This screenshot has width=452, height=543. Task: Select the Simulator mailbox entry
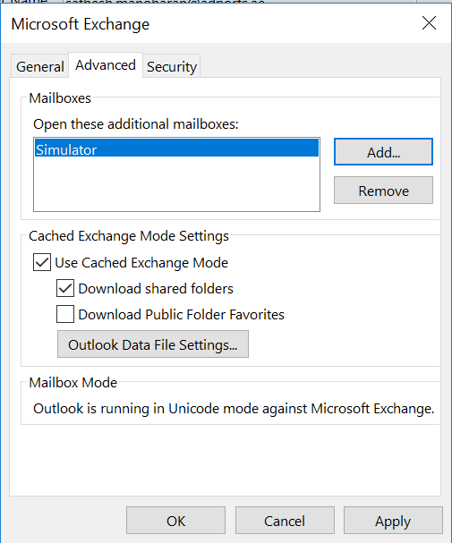pyautogui.click(x=176, y=149)
